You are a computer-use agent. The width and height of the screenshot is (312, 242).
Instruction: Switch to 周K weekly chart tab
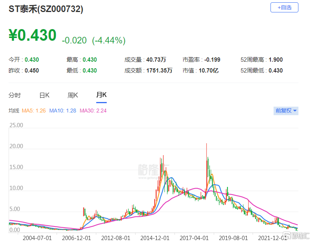click(73, 95)
